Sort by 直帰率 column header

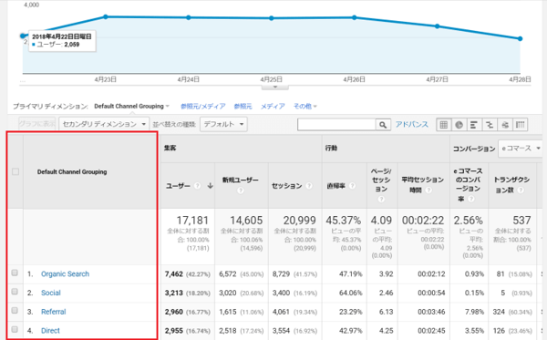[335, 186]
